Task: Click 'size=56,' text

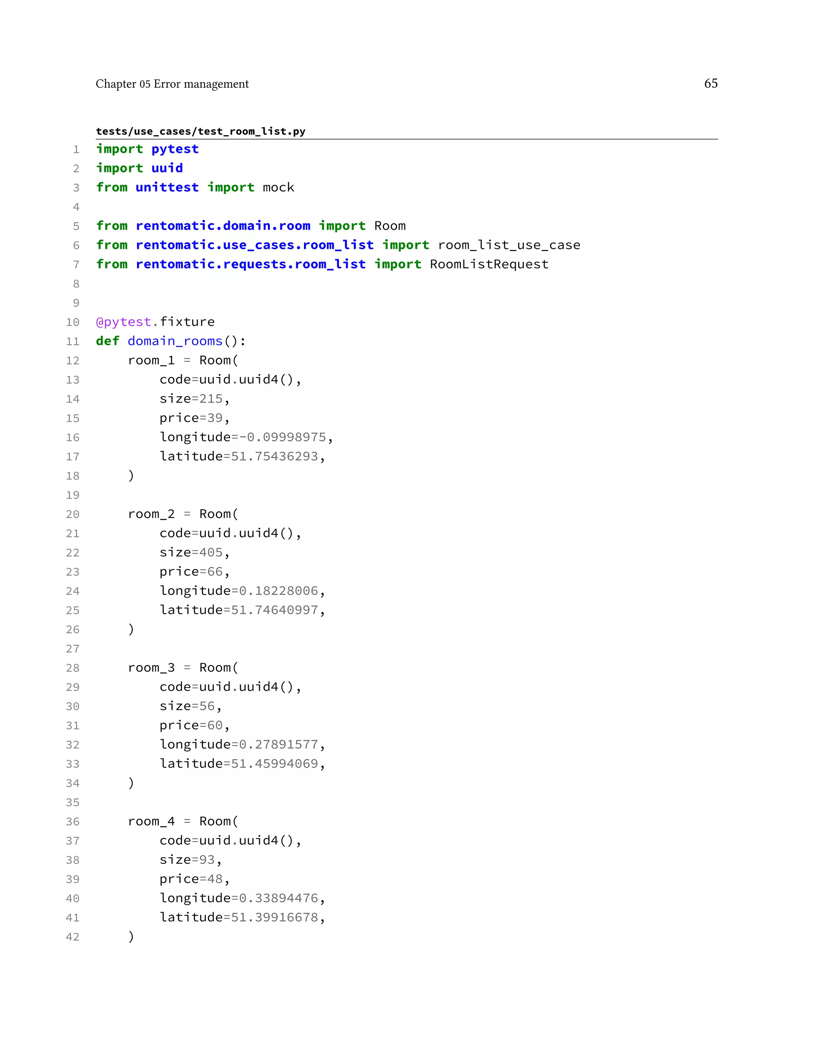Action: click(x=190, y=706)
